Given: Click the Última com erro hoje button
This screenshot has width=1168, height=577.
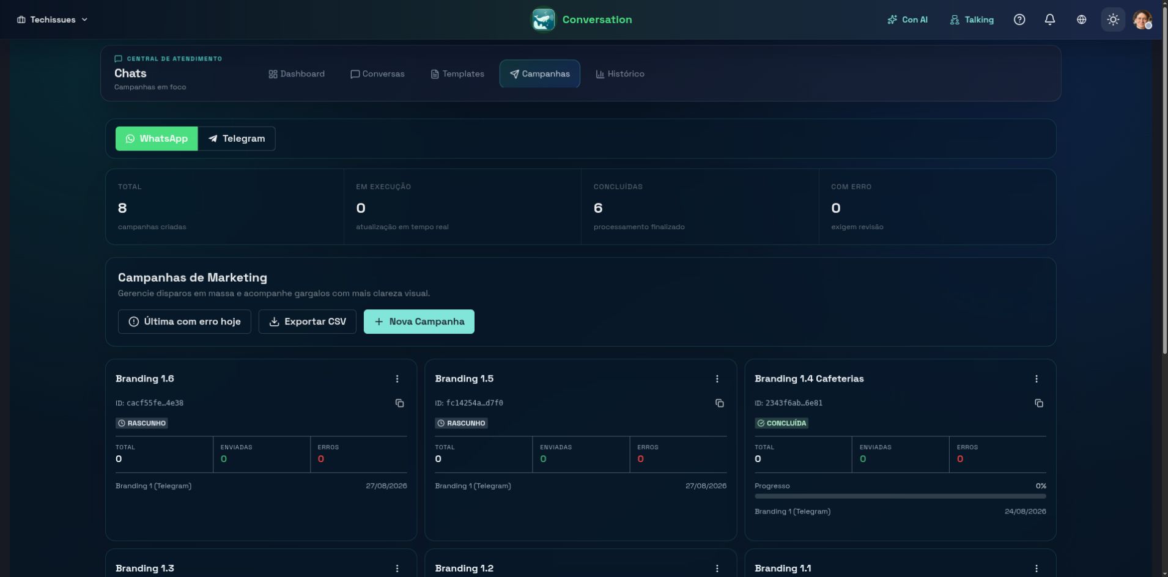Looking at the screenshot, I should 185,322.
